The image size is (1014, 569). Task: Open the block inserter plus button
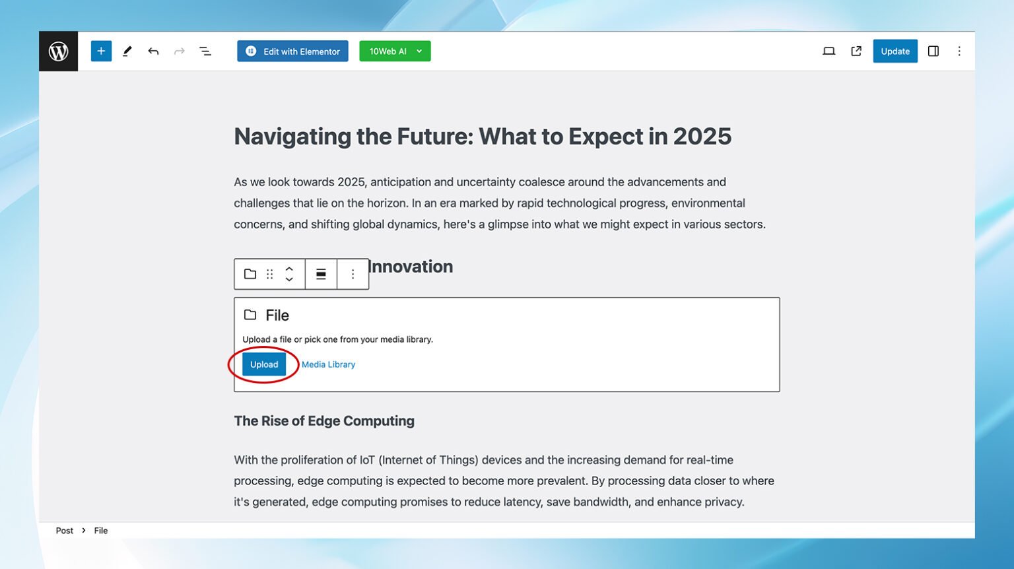pyautogui.click(x=101, y=51)
